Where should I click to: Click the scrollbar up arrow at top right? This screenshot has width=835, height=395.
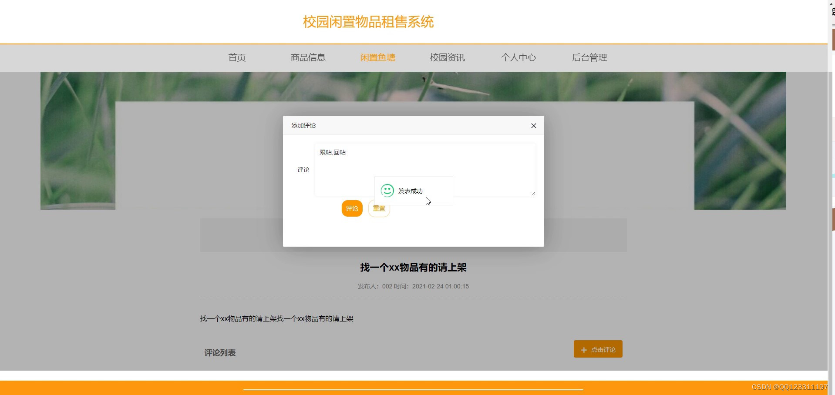pyautogui.click(x=831, y=4)
